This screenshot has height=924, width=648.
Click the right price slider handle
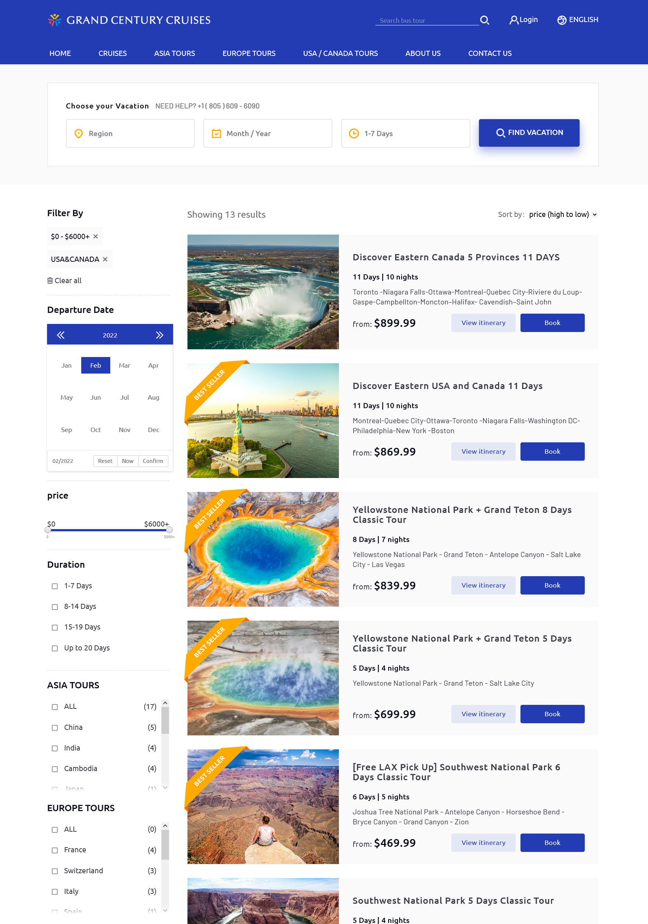coord(169,530)
